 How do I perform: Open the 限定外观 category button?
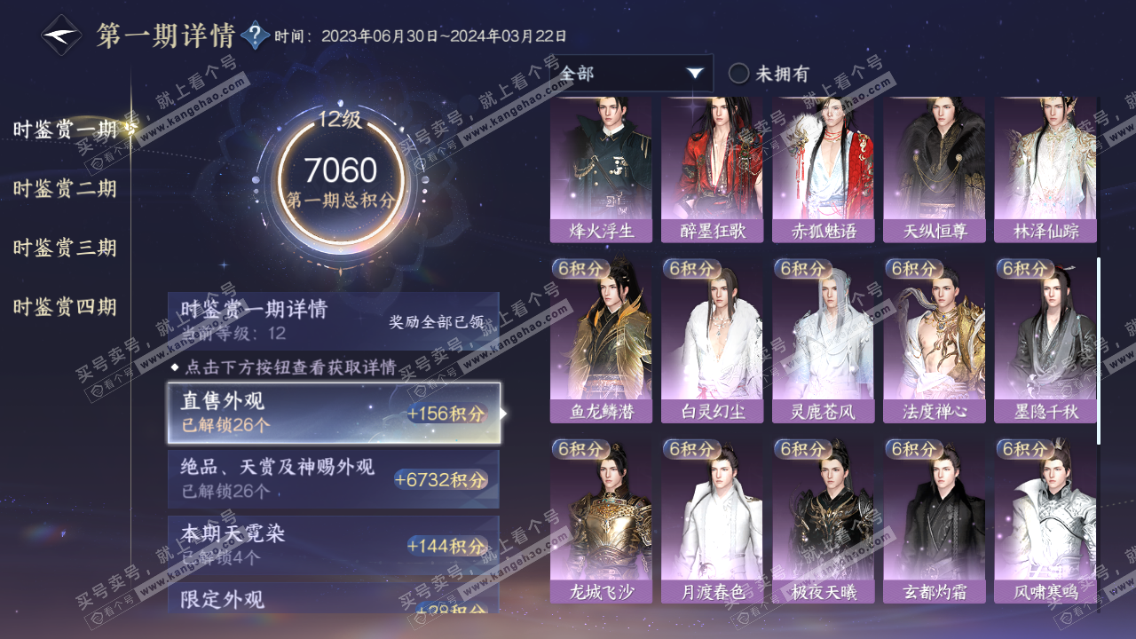334,597
